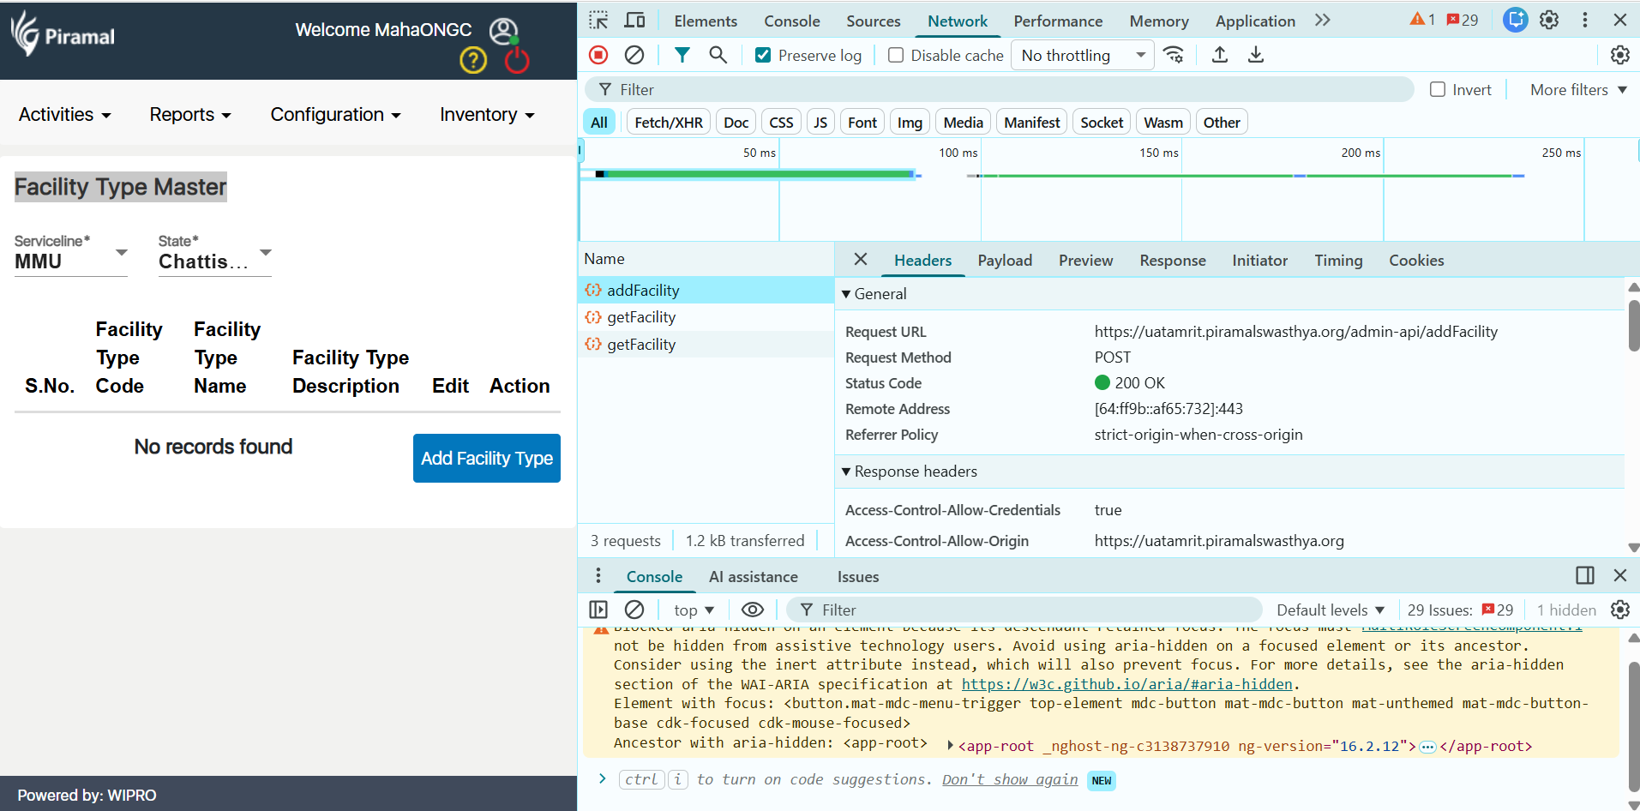Click the red power logout icon
This screenshot has height=811, width=1640.
[517, 60]
